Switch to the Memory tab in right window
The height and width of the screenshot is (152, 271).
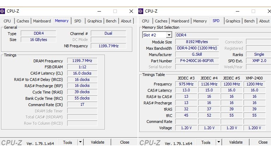click(200, 21)
